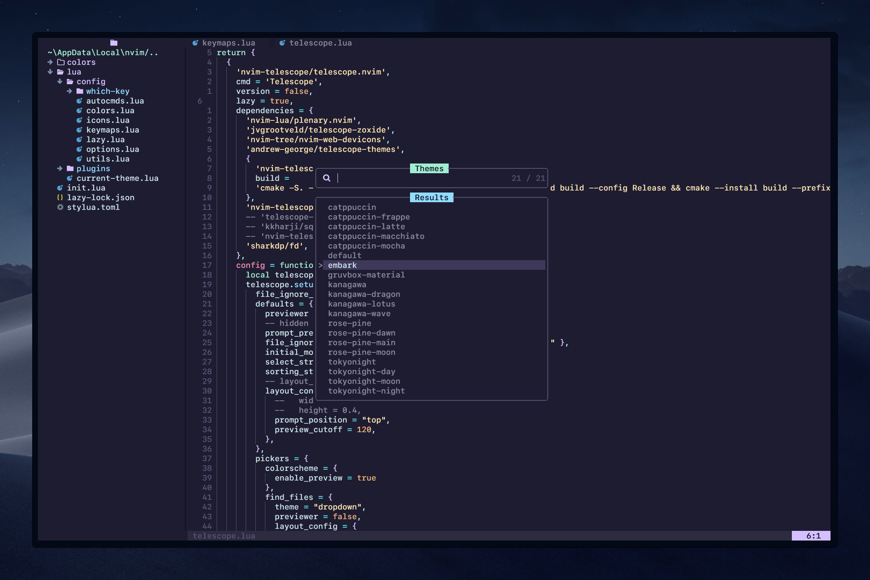Click the folder icon above the file tree
Image resolution: width=870 pixels, height=580 pixels.
pyautogui.click(x=114, y=43)
